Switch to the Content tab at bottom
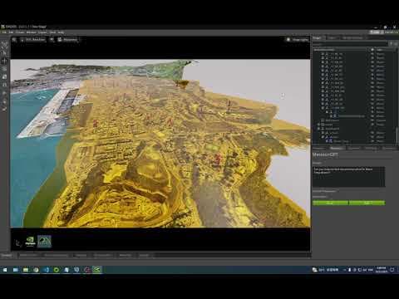 click(7, 255)
